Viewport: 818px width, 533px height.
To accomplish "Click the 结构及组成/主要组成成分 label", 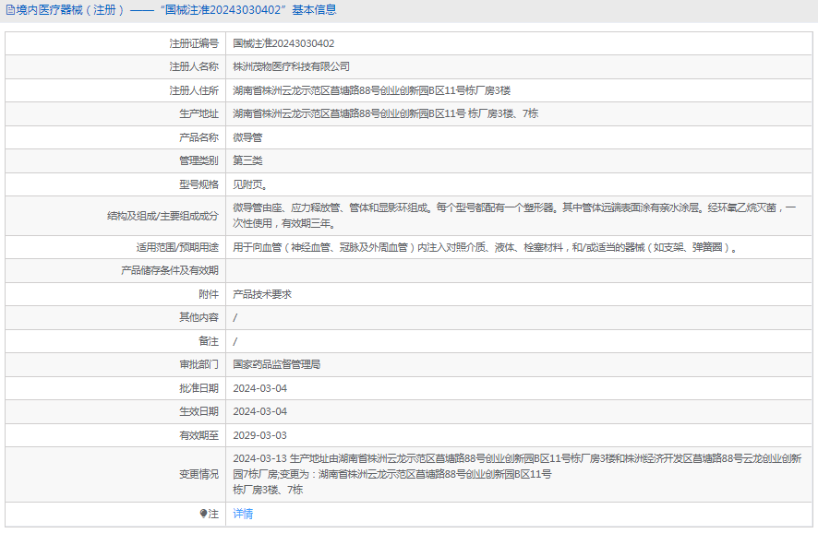I will [162, 216].
